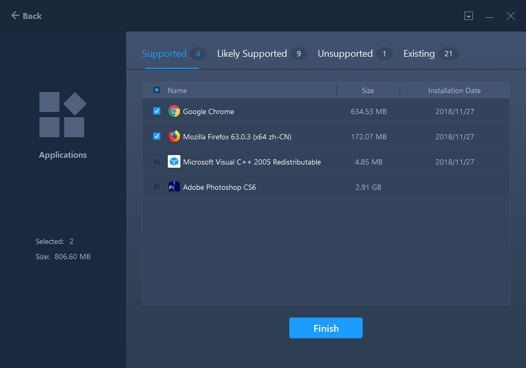
Task: Sort list by Installation Date header
Action: coord(454,90)
